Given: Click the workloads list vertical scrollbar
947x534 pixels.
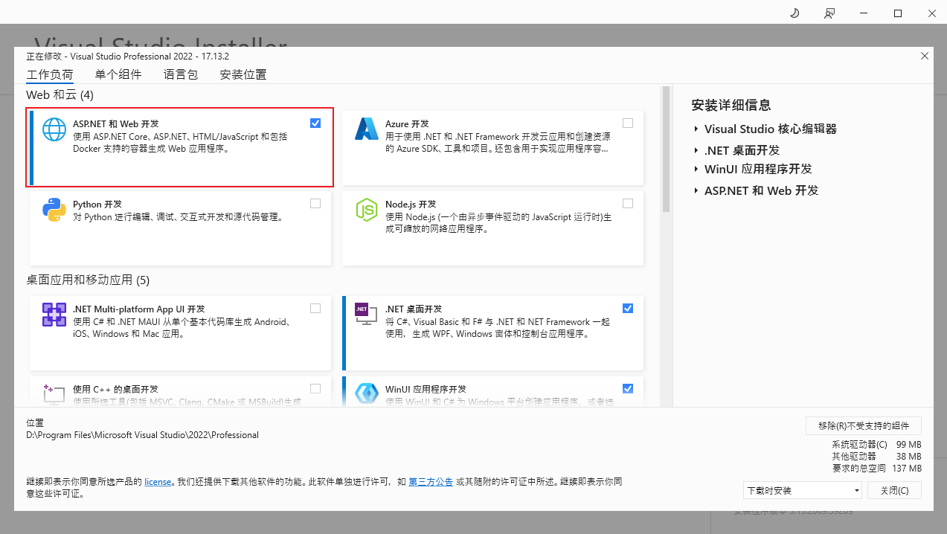Looking at the screenshot, I should [x=666, y=149].
